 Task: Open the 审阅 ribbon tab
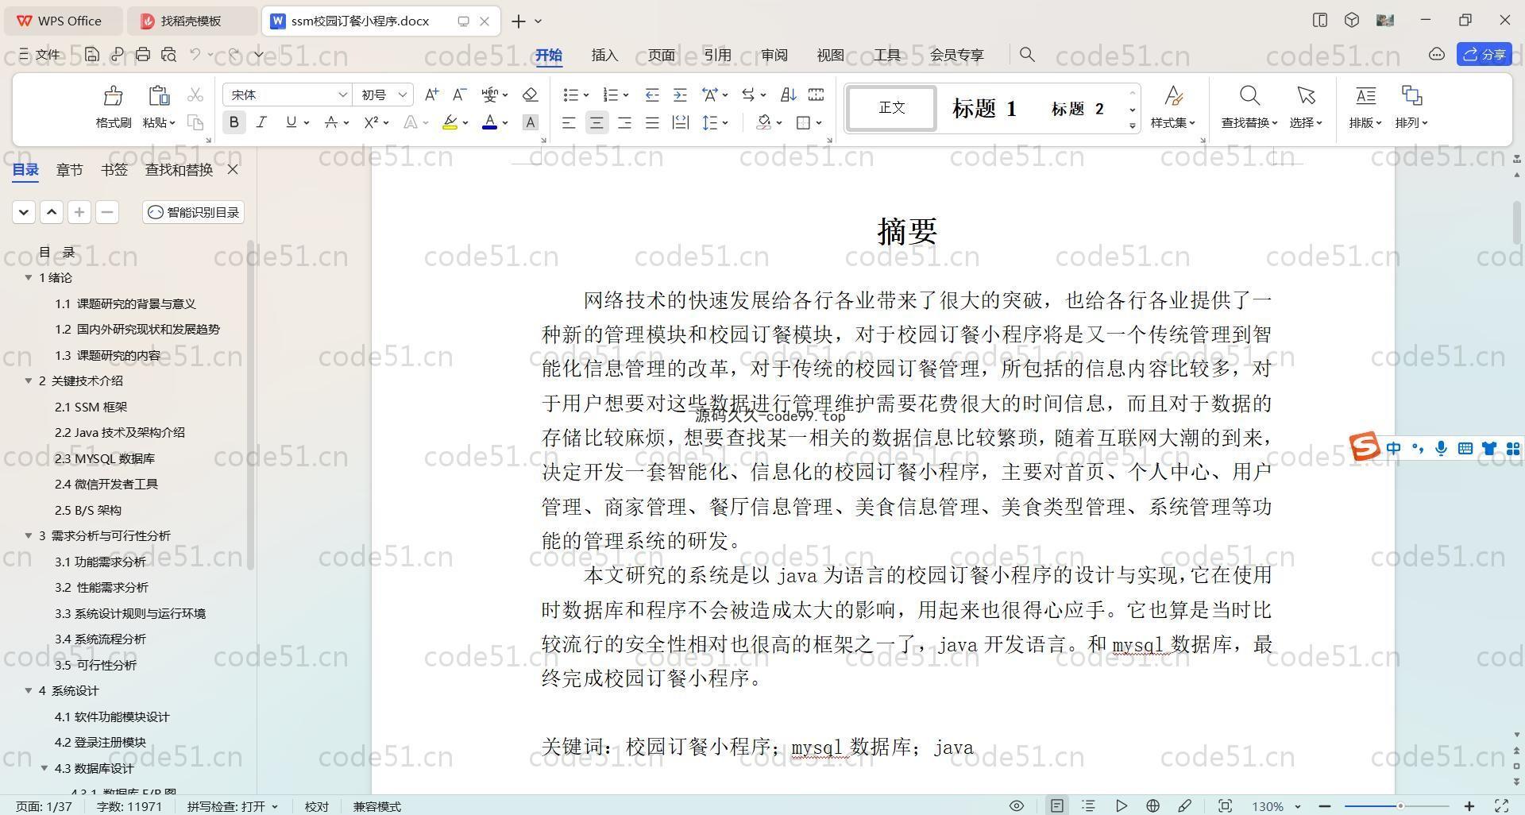pos(774,54)
